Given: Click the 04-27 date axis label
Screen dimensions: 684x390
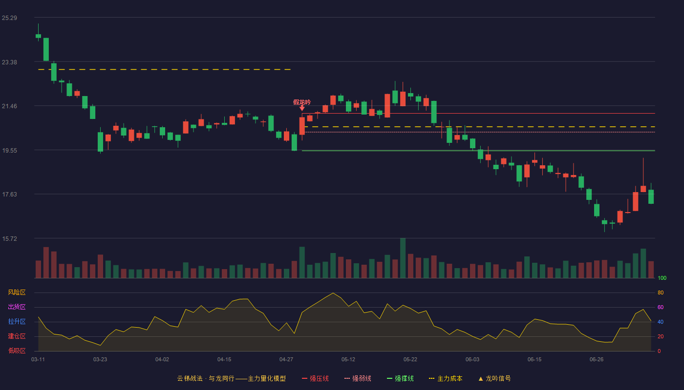Looking at the screenshot, I should [x=286, y=359].
